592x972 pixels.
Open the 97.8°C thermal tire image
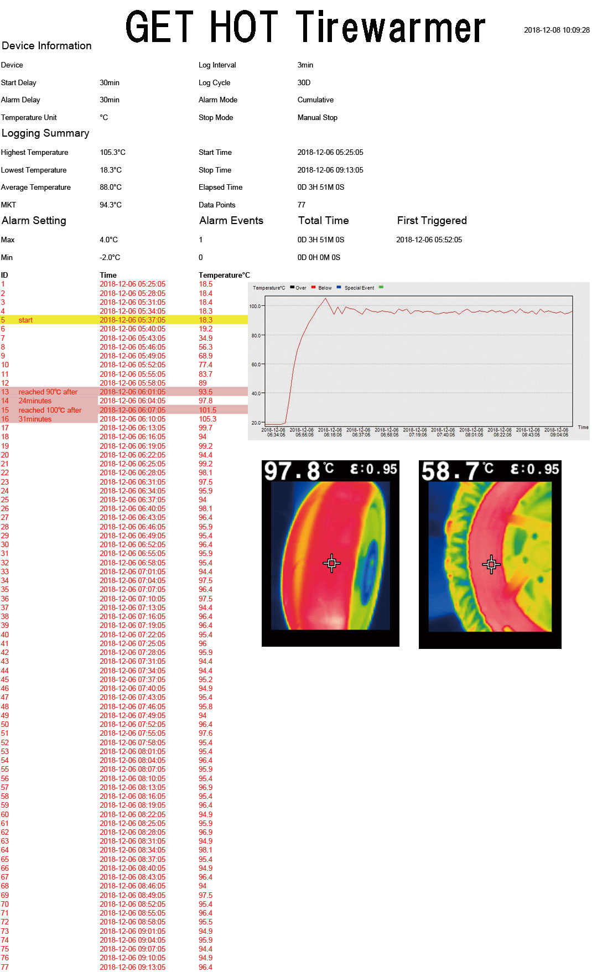pyautogui.click(x=330, y=553)
